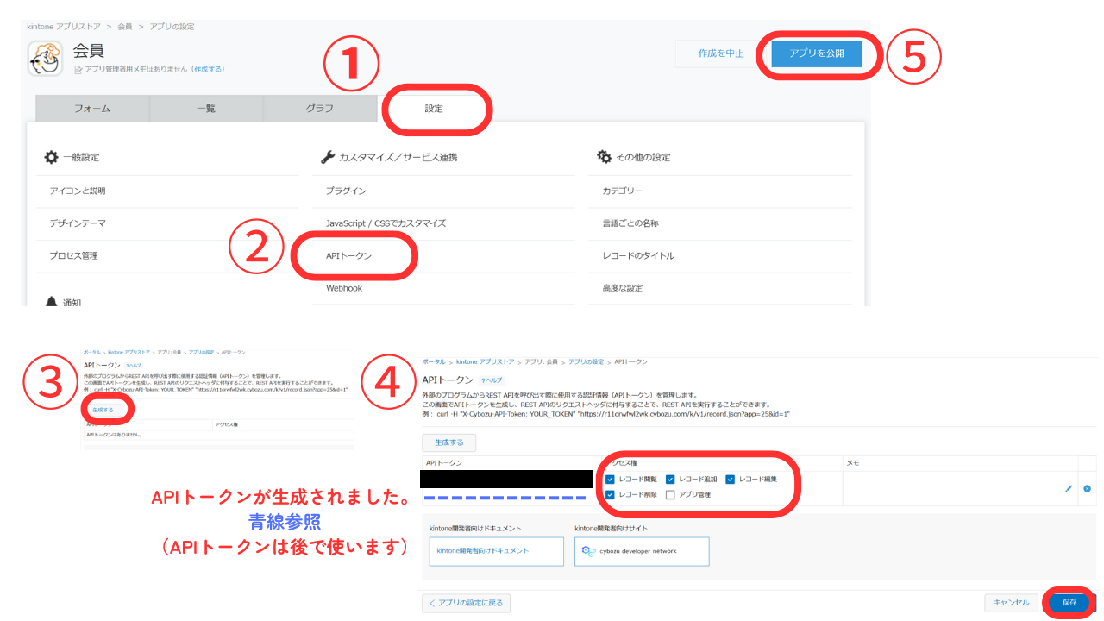Screen dimensions: 1104x621
Task: Click アプリの設定 breadcrumb in the checkbox screenshot
Action: point(586,361)
